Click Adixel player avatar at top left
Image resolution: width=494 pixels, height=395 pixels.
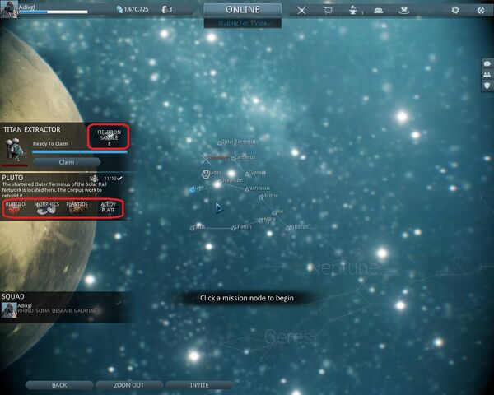pyautogui.click(x=9, y=9)
